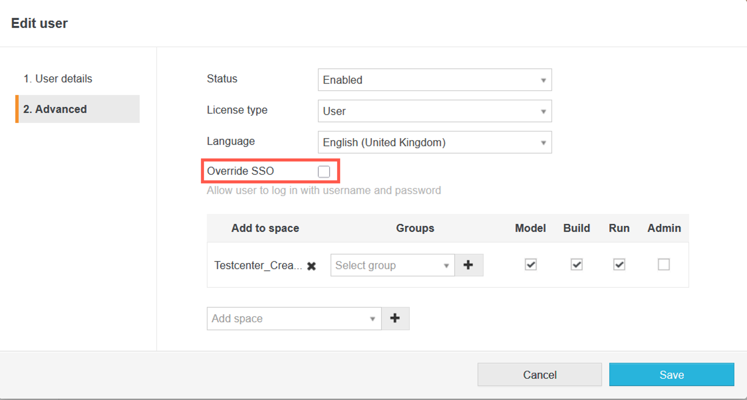
Task: Switch to User details step
Action: pos(58,79)
